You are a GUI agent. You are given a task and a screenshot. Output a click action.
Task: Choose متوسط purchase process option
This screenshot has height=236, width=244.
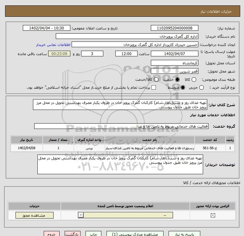coord(183,87)
